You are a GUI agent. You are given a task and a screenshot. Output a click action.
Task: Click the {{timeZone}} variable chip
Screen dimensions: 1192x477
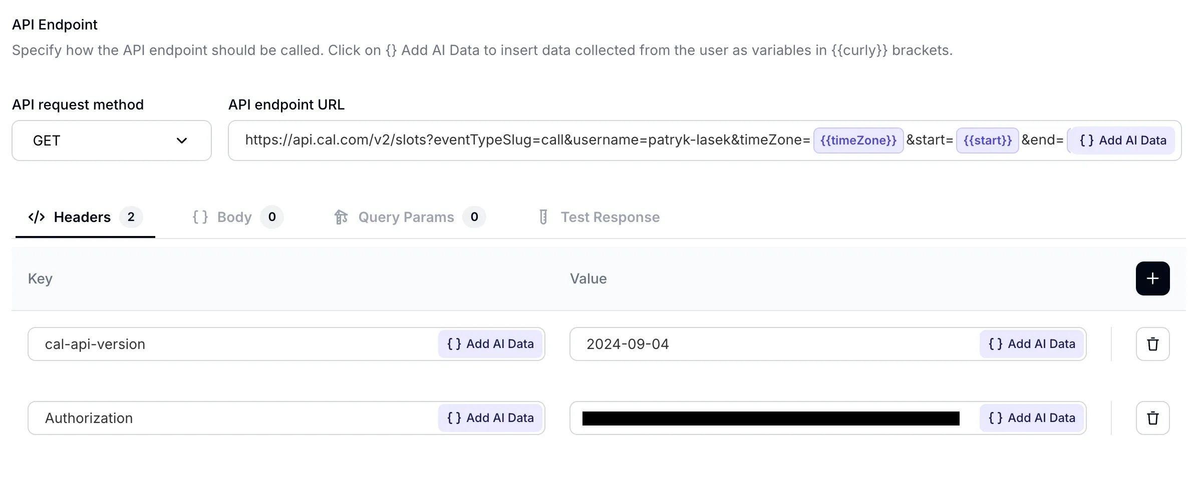858,140
